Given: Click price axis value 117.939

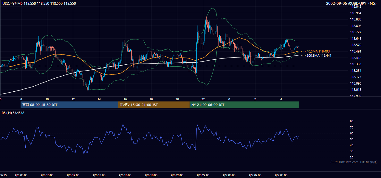Looking at the screenshot, I should click(x=355, y=96).
